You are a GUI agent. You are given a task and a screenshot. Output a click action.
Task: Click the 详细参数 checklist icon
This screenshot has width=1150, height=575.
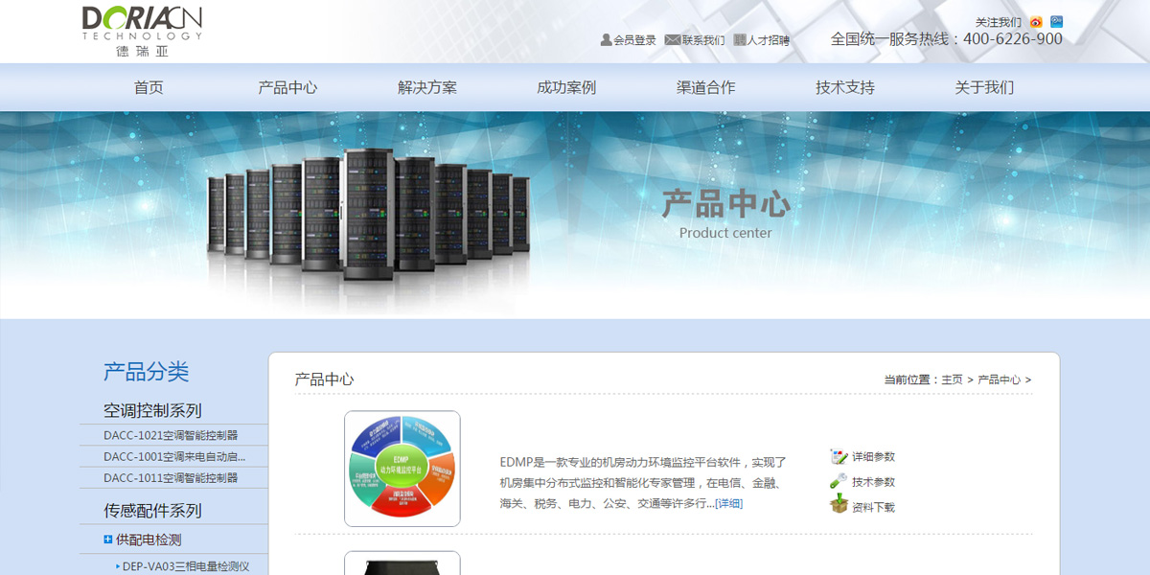point(839,456)
